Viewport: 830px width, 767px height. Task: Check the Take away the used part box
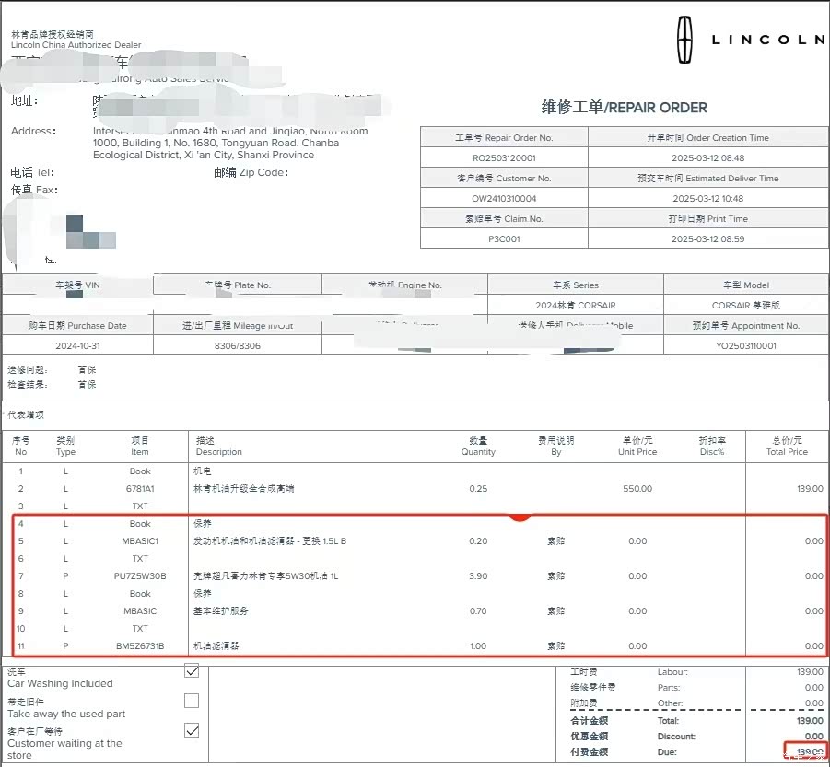click(192, 701)
